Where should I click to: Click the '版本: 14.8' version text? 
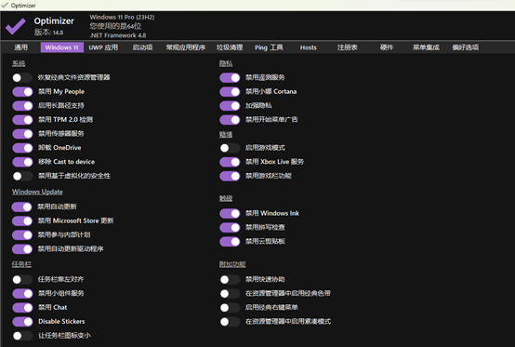pyautogui.click(x=49, y=33)
